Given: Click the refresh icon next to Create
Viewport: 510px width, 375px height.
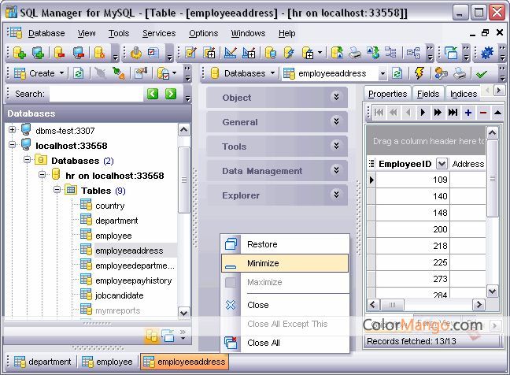Looking at the screenshot, I should tap(78, 73).
